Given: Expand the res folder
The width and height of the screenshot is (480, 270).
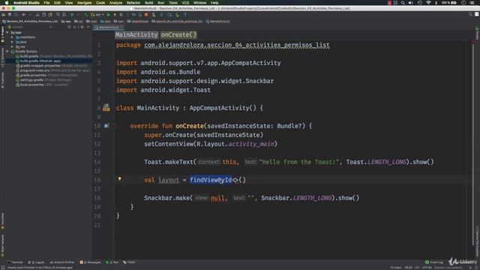Looking at the screenshot, I should (x=12, y=46).
